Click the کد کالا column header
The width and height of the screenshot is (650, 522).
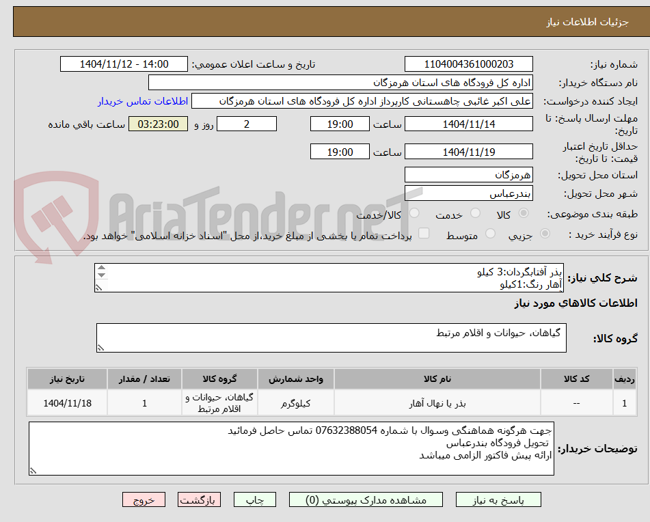click(x=577, y=379)
